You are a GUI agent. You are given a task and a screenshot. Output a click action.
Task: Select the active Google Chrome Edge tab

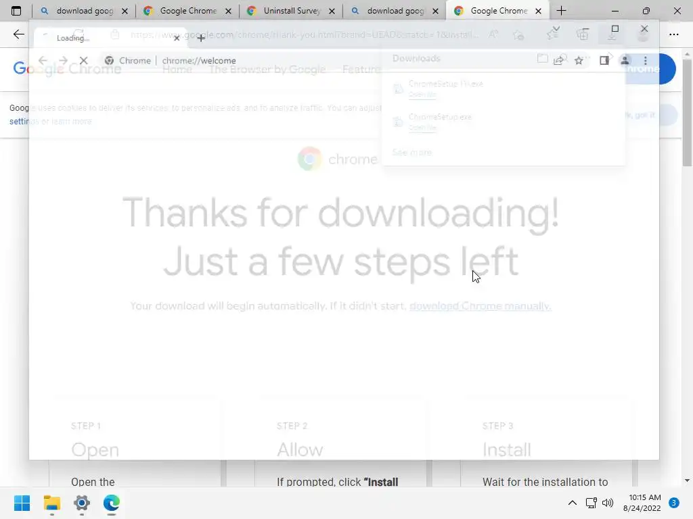click(x=498, y=11)
